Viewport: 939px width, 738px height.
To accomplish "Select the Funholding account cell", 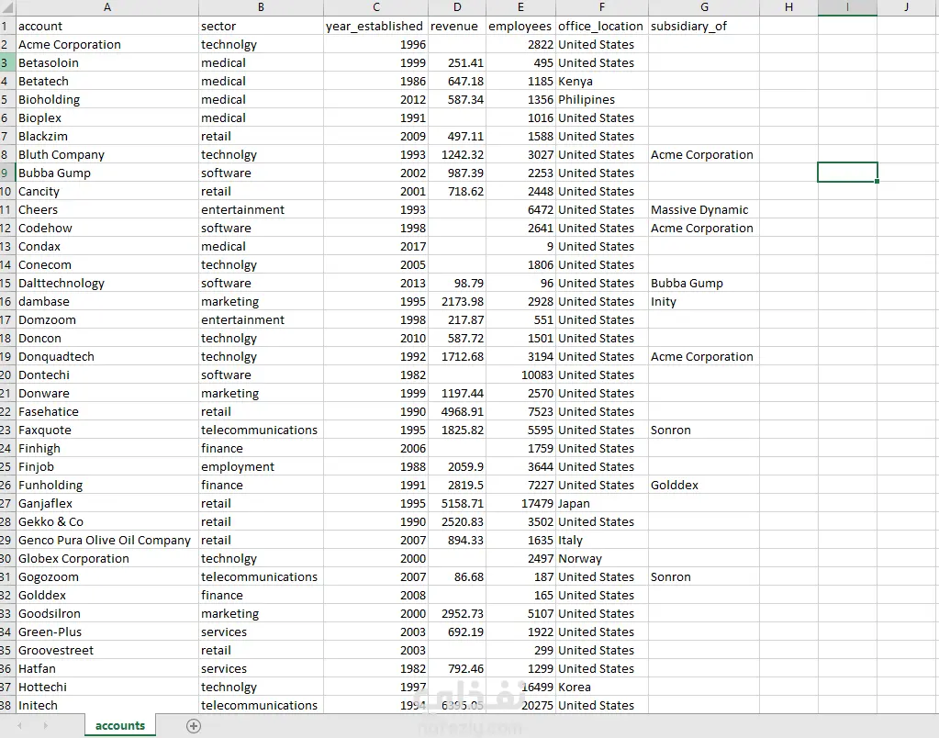I will [107, 486].
